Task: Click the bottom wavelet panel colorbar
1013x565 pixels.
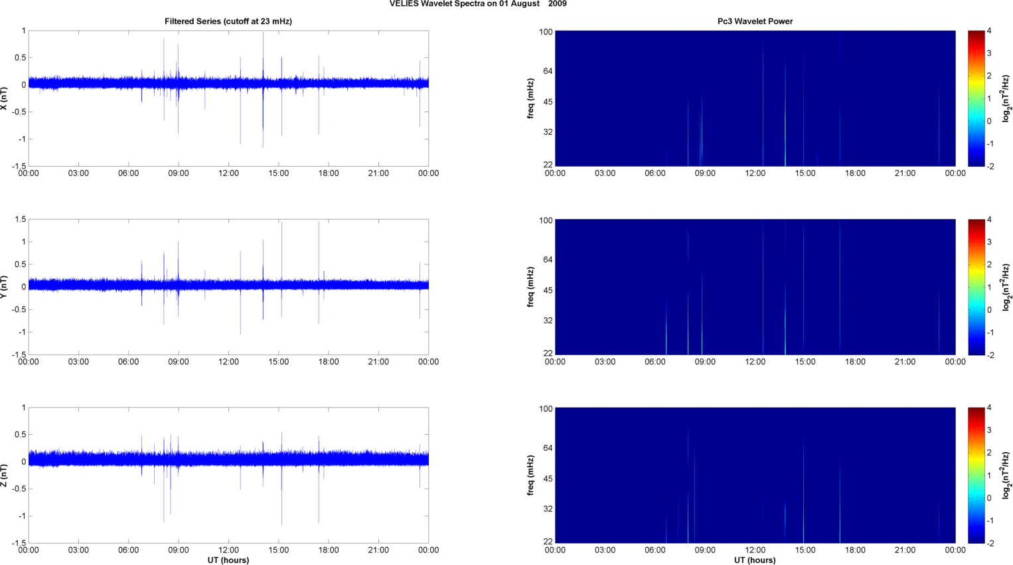Action: (x=976, y=475)
